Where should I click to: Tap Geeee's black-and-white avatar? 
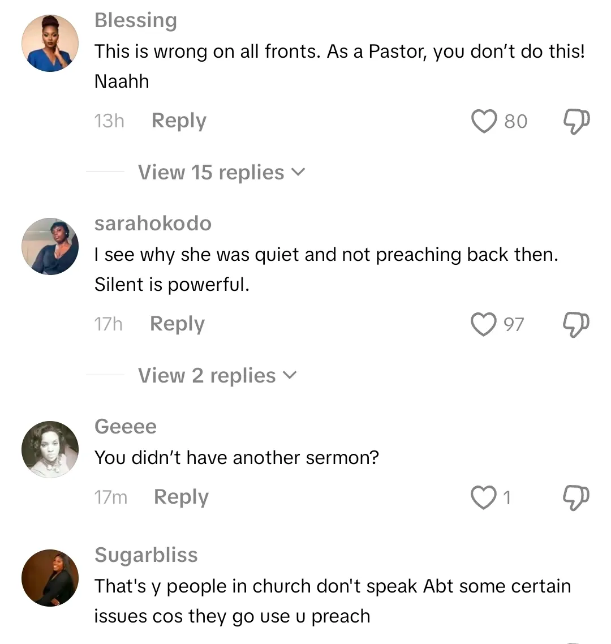50,449
